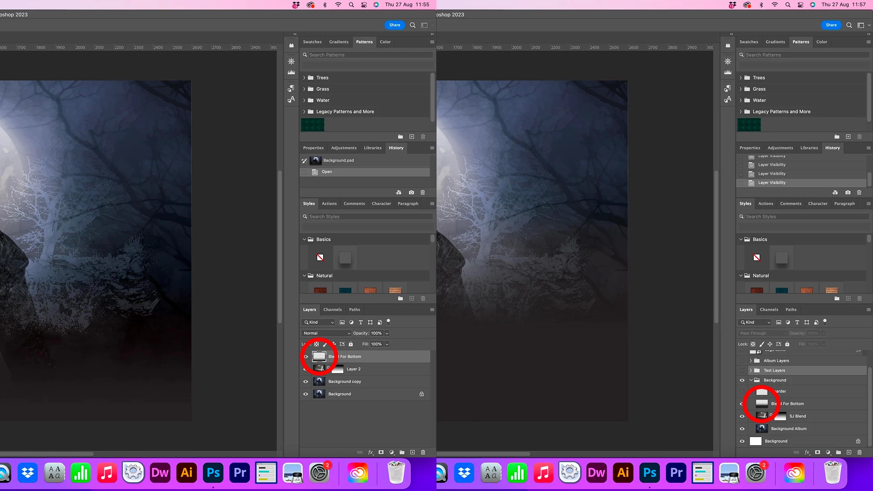Toggle visibility of the SJ Blend layer
The image size is (873, 491).
742,416
